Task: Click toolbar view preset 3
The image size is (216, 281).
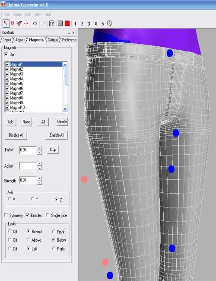Action: pos(89,24)
